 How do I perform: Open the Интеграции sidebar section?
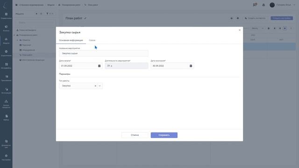tap(6, 91)
